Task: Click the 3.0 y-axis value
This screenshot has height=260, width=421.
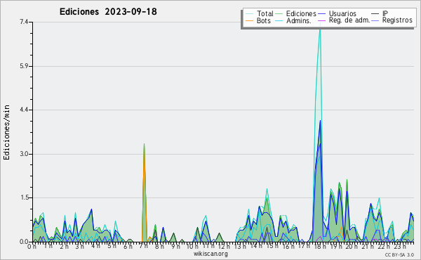Action: 24,154
